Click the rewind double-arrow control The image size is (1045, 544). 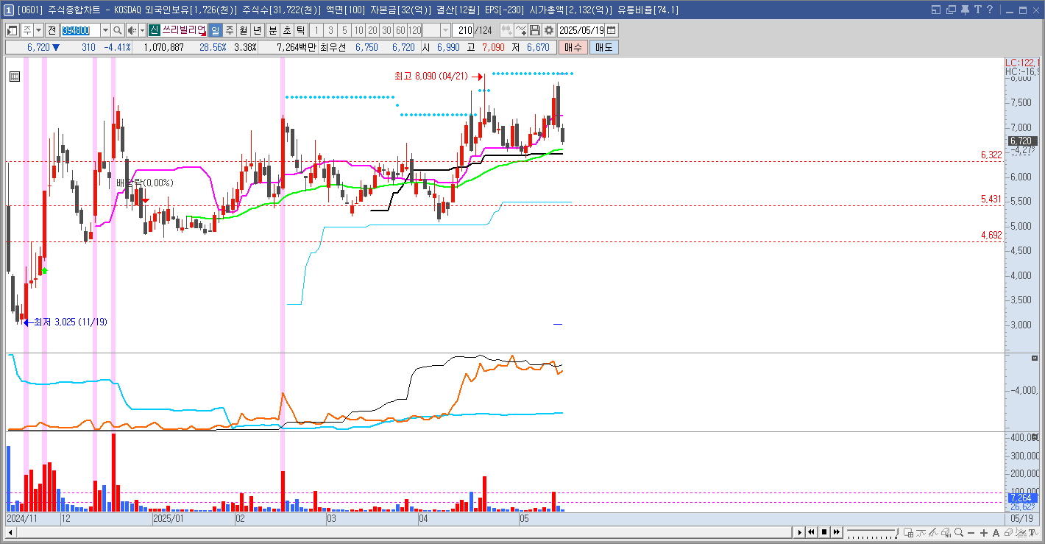811,532
